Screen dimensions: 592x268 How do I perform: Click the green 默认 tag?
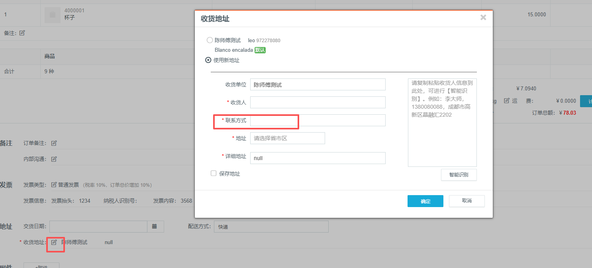[x=260, y=50]
